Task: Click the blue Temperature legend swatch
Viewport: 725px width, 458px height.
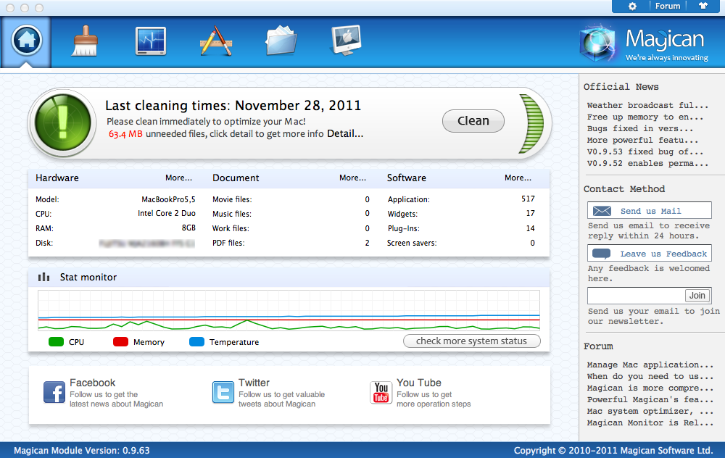Action: 196,342
